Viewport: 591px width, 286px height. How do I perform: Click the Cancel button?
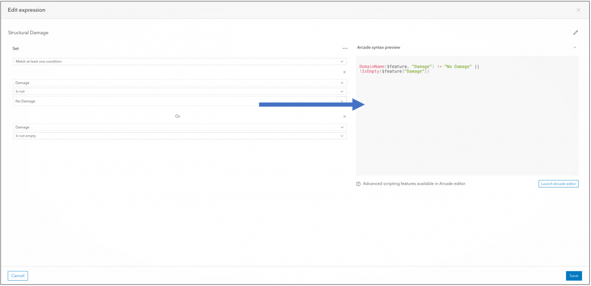[18, 275]
